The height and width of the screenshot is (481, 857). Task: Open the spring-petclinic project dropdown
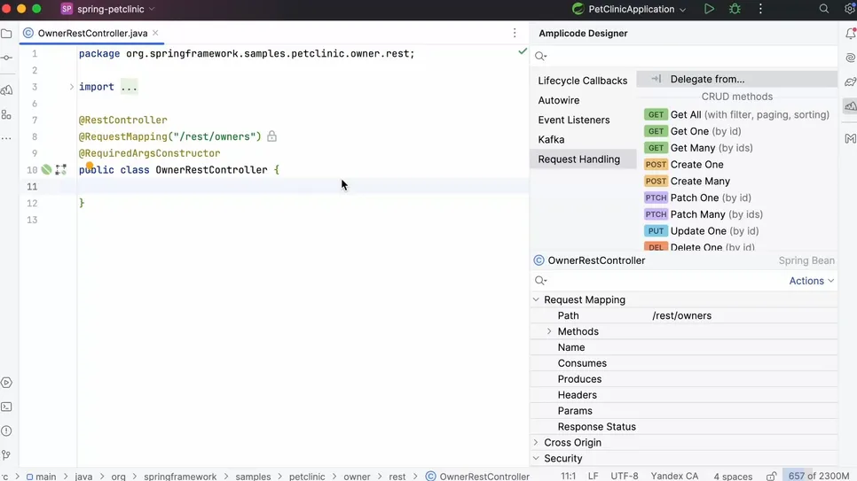pos(109,9)
